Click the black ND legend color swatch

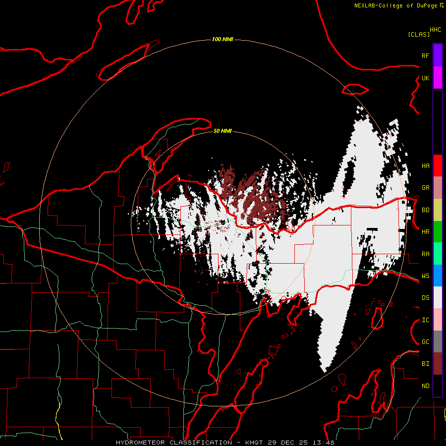click(438, 386)
